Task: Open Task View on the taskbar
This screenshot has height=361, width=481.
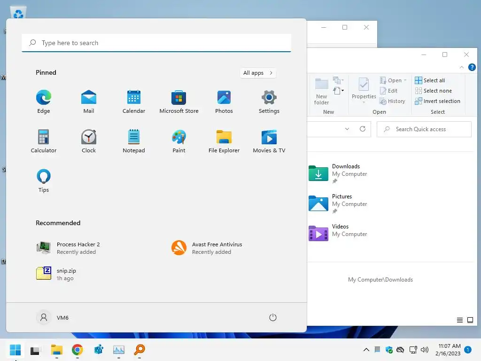Action: pyautogui.click(x=35, y=350)
